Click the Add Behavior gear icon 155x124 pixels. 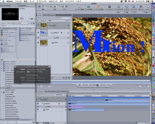click(x=79, y=7)
